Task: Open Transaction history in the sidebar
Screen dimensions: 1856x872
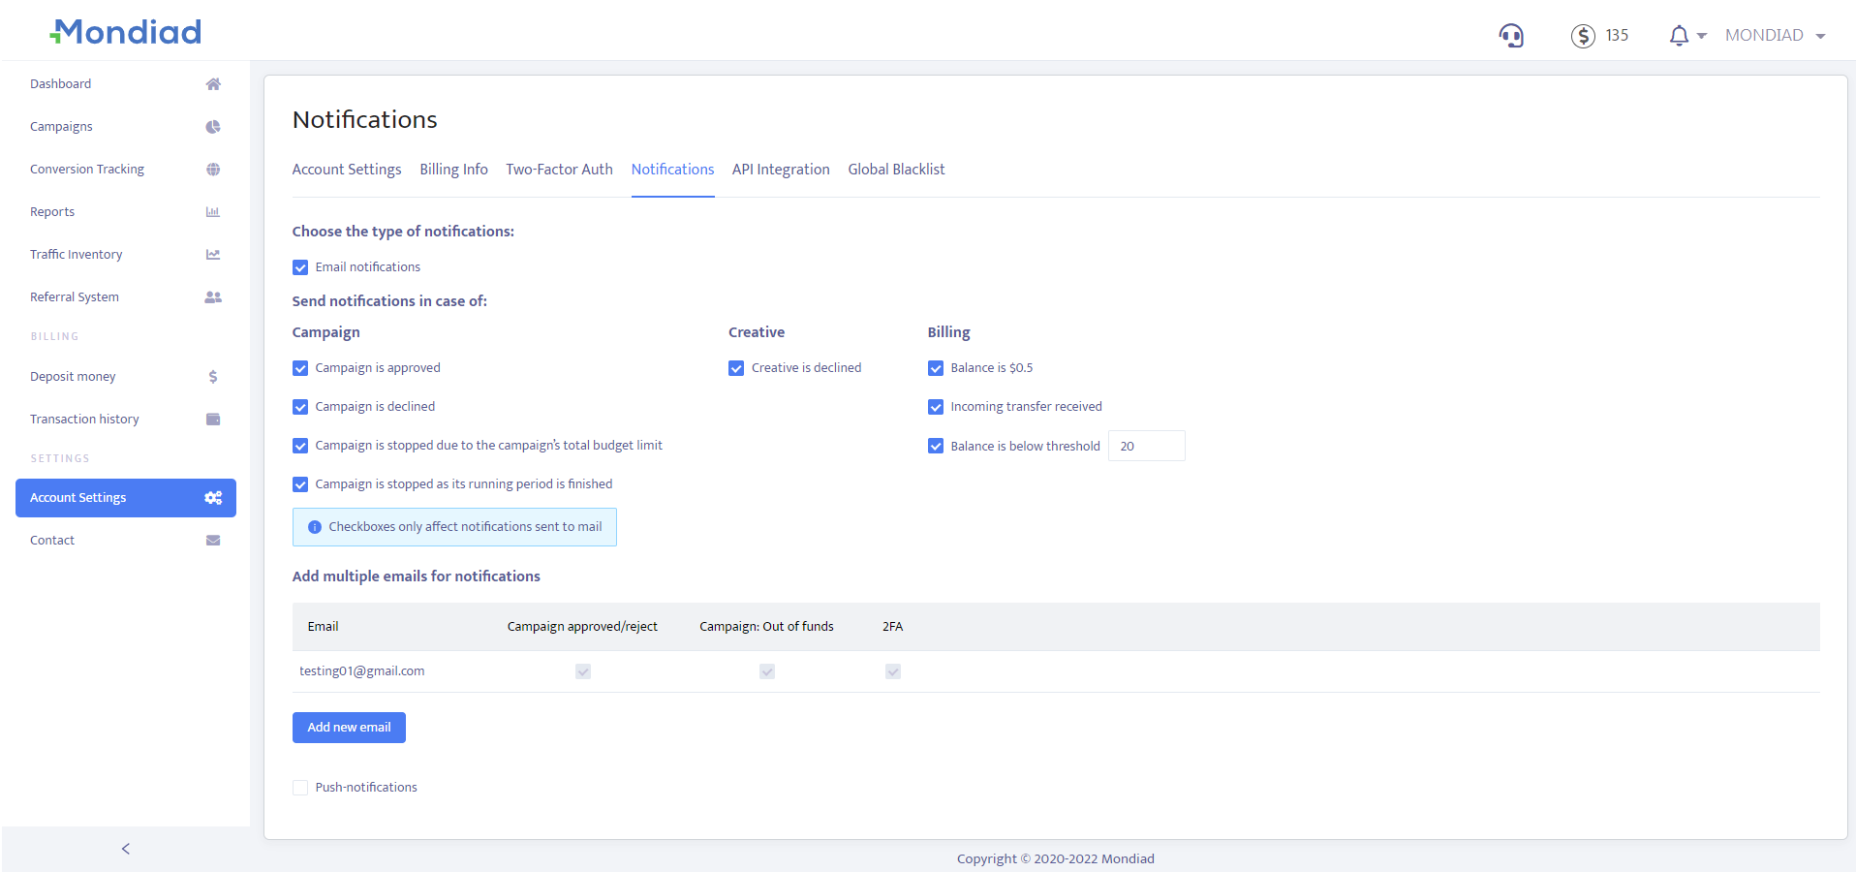Action: [84, 420]
